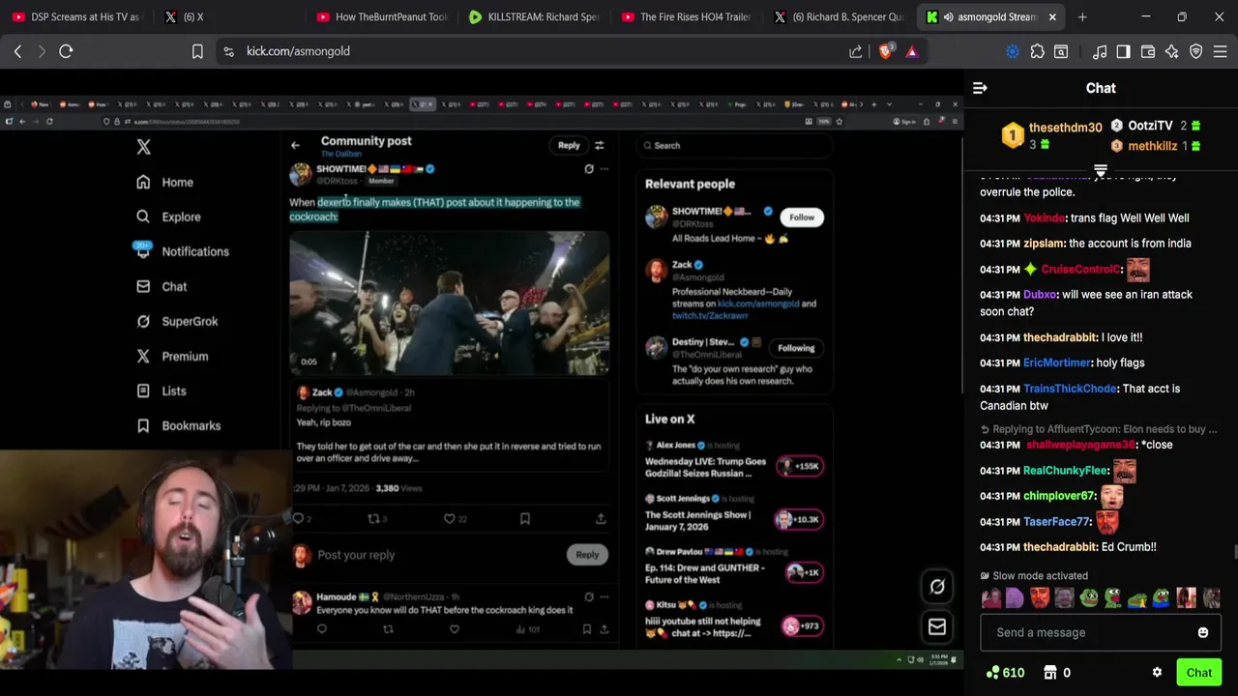
Task: Click the share page icon in the address bar
Action: point(856,51)
